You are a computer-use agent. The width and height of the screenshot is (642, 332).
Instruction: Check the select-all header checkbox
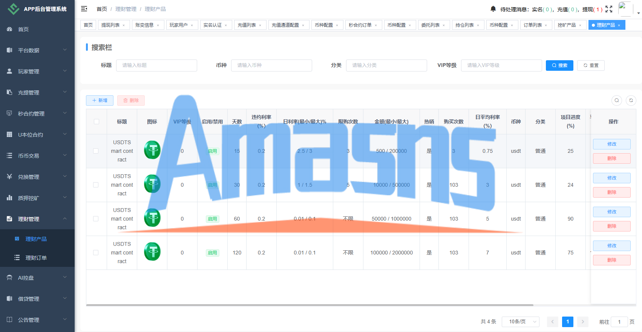pyautogui.click(x=97, y=122)
